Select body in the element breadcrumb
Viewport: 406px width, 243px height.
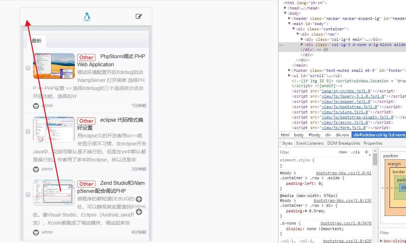299,135
